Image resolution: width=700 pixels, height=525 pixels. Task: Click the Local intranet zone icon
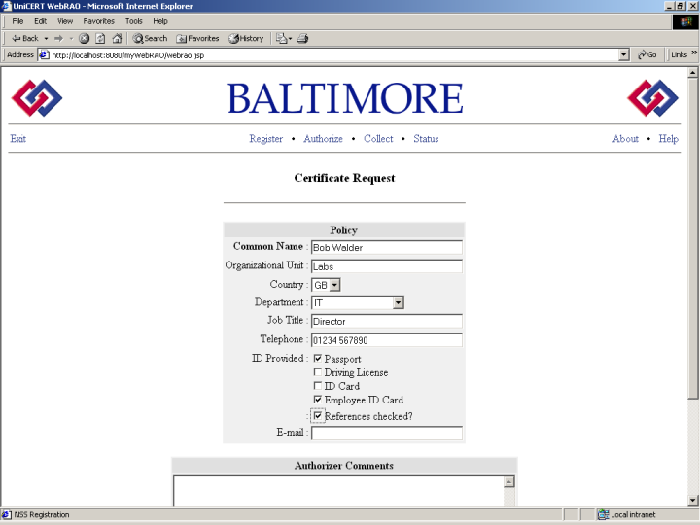click(603, 514)
